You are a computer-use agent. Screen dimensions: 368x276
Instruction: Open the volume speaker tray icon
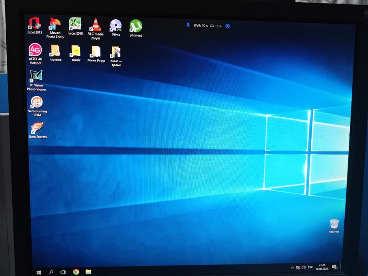(x=304, y=267)
